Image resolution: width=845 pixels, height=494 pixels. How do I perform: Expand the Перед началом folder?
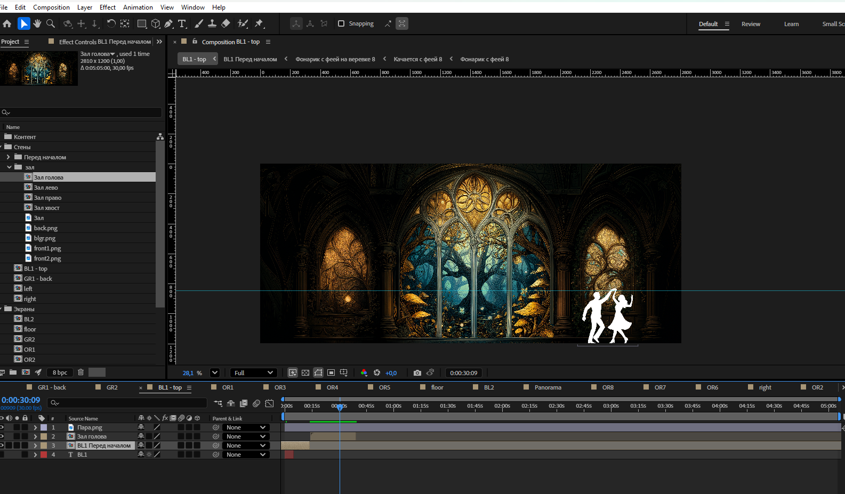(8, 157)
